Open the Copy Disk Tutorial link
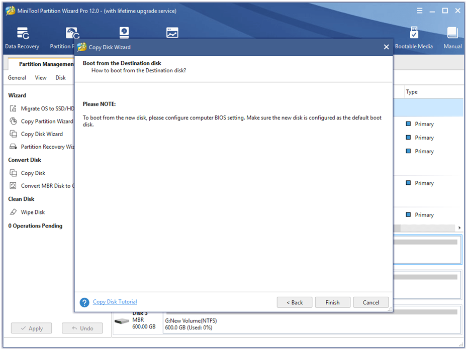Image resolution: width=467 pixels, height=350 pixels. (115, 301)
